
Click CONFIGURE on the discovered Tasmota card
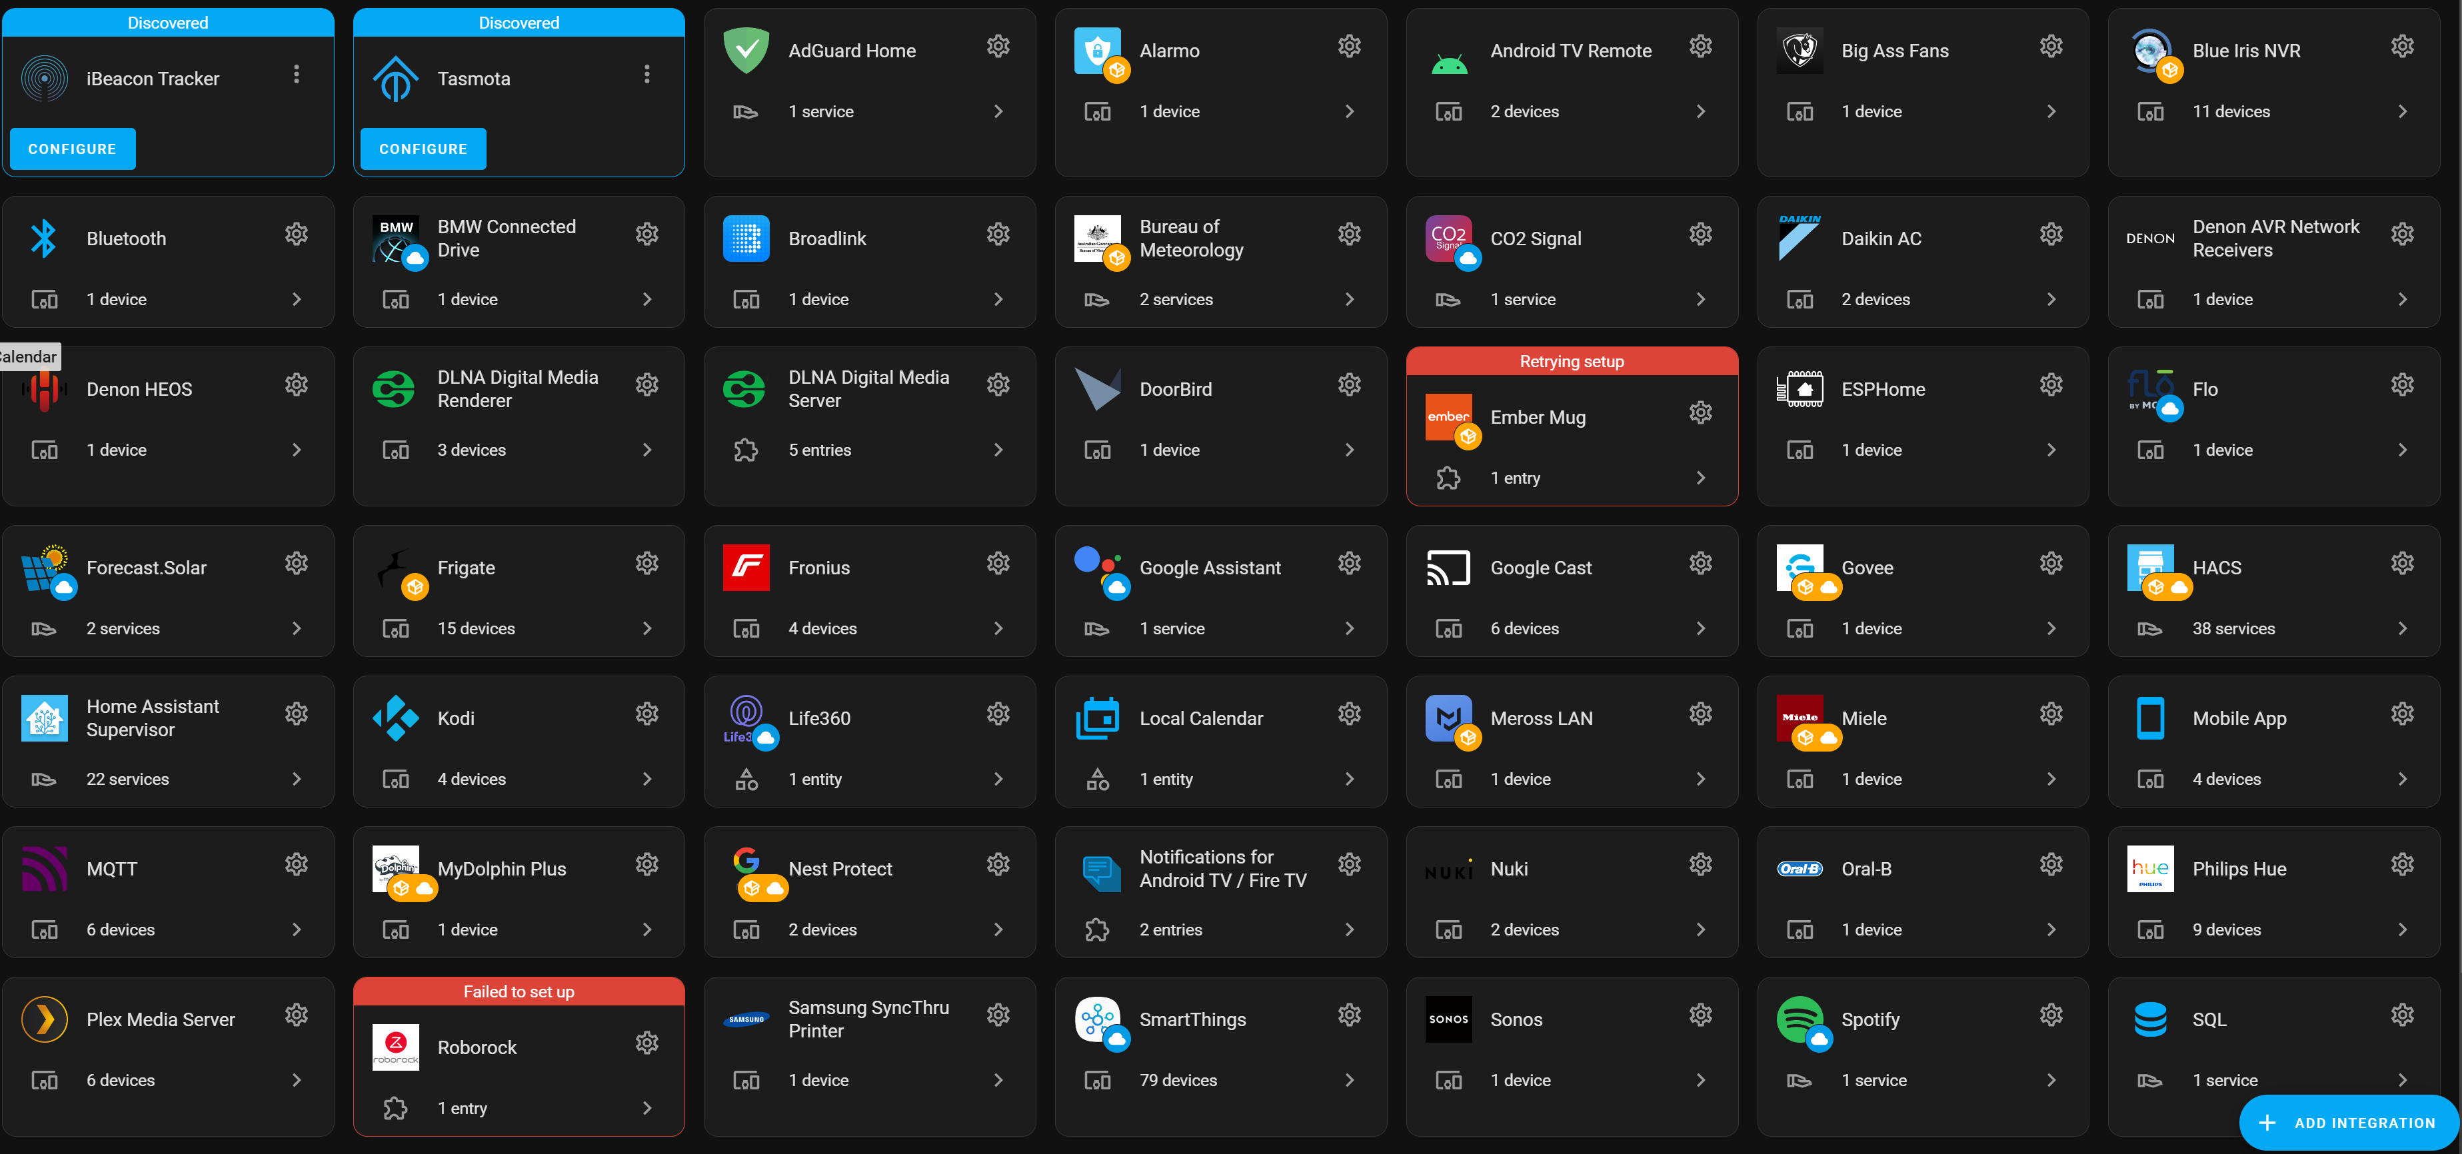(423, 148)
